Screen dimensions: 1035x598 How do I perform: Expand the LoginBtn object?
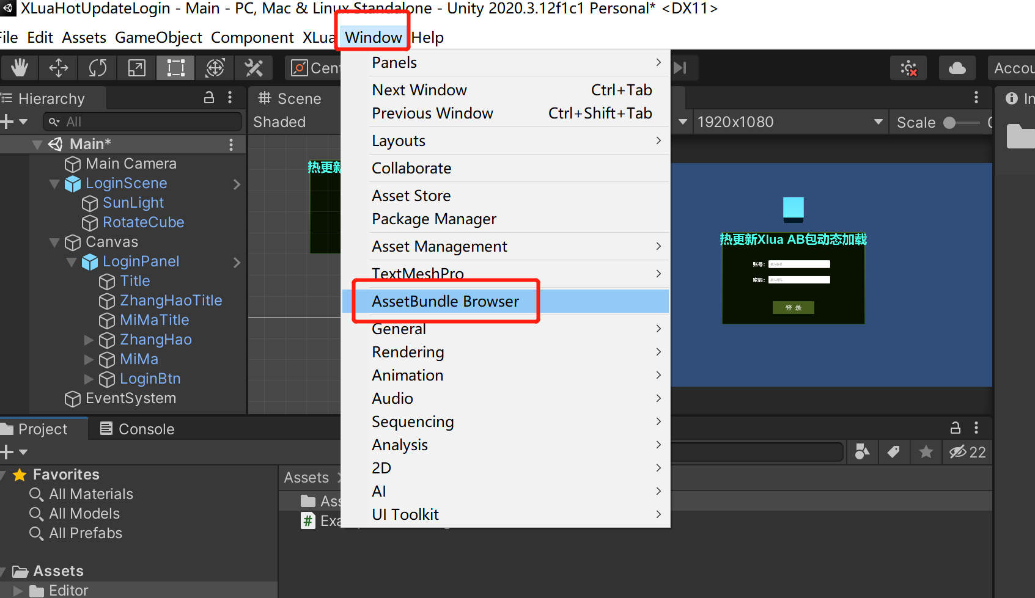coord(89,379)
